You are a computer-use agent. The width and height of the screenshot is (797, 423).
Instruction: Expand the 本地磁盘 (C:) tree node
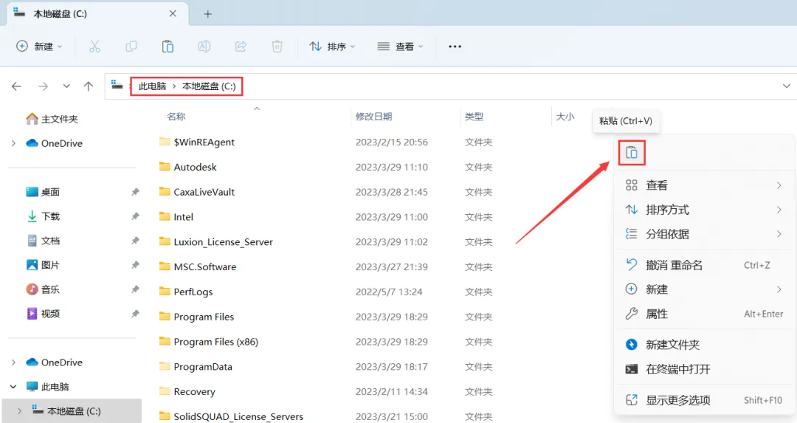(20, 411)
